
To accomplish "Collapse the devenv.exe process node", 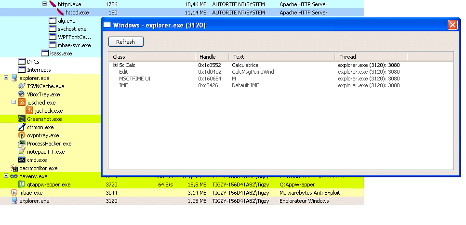I will click(x=6, y=176).
